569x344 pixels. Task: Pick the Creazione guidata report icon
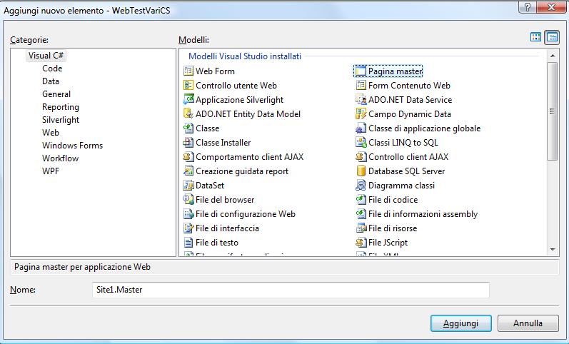pos(188,171)
